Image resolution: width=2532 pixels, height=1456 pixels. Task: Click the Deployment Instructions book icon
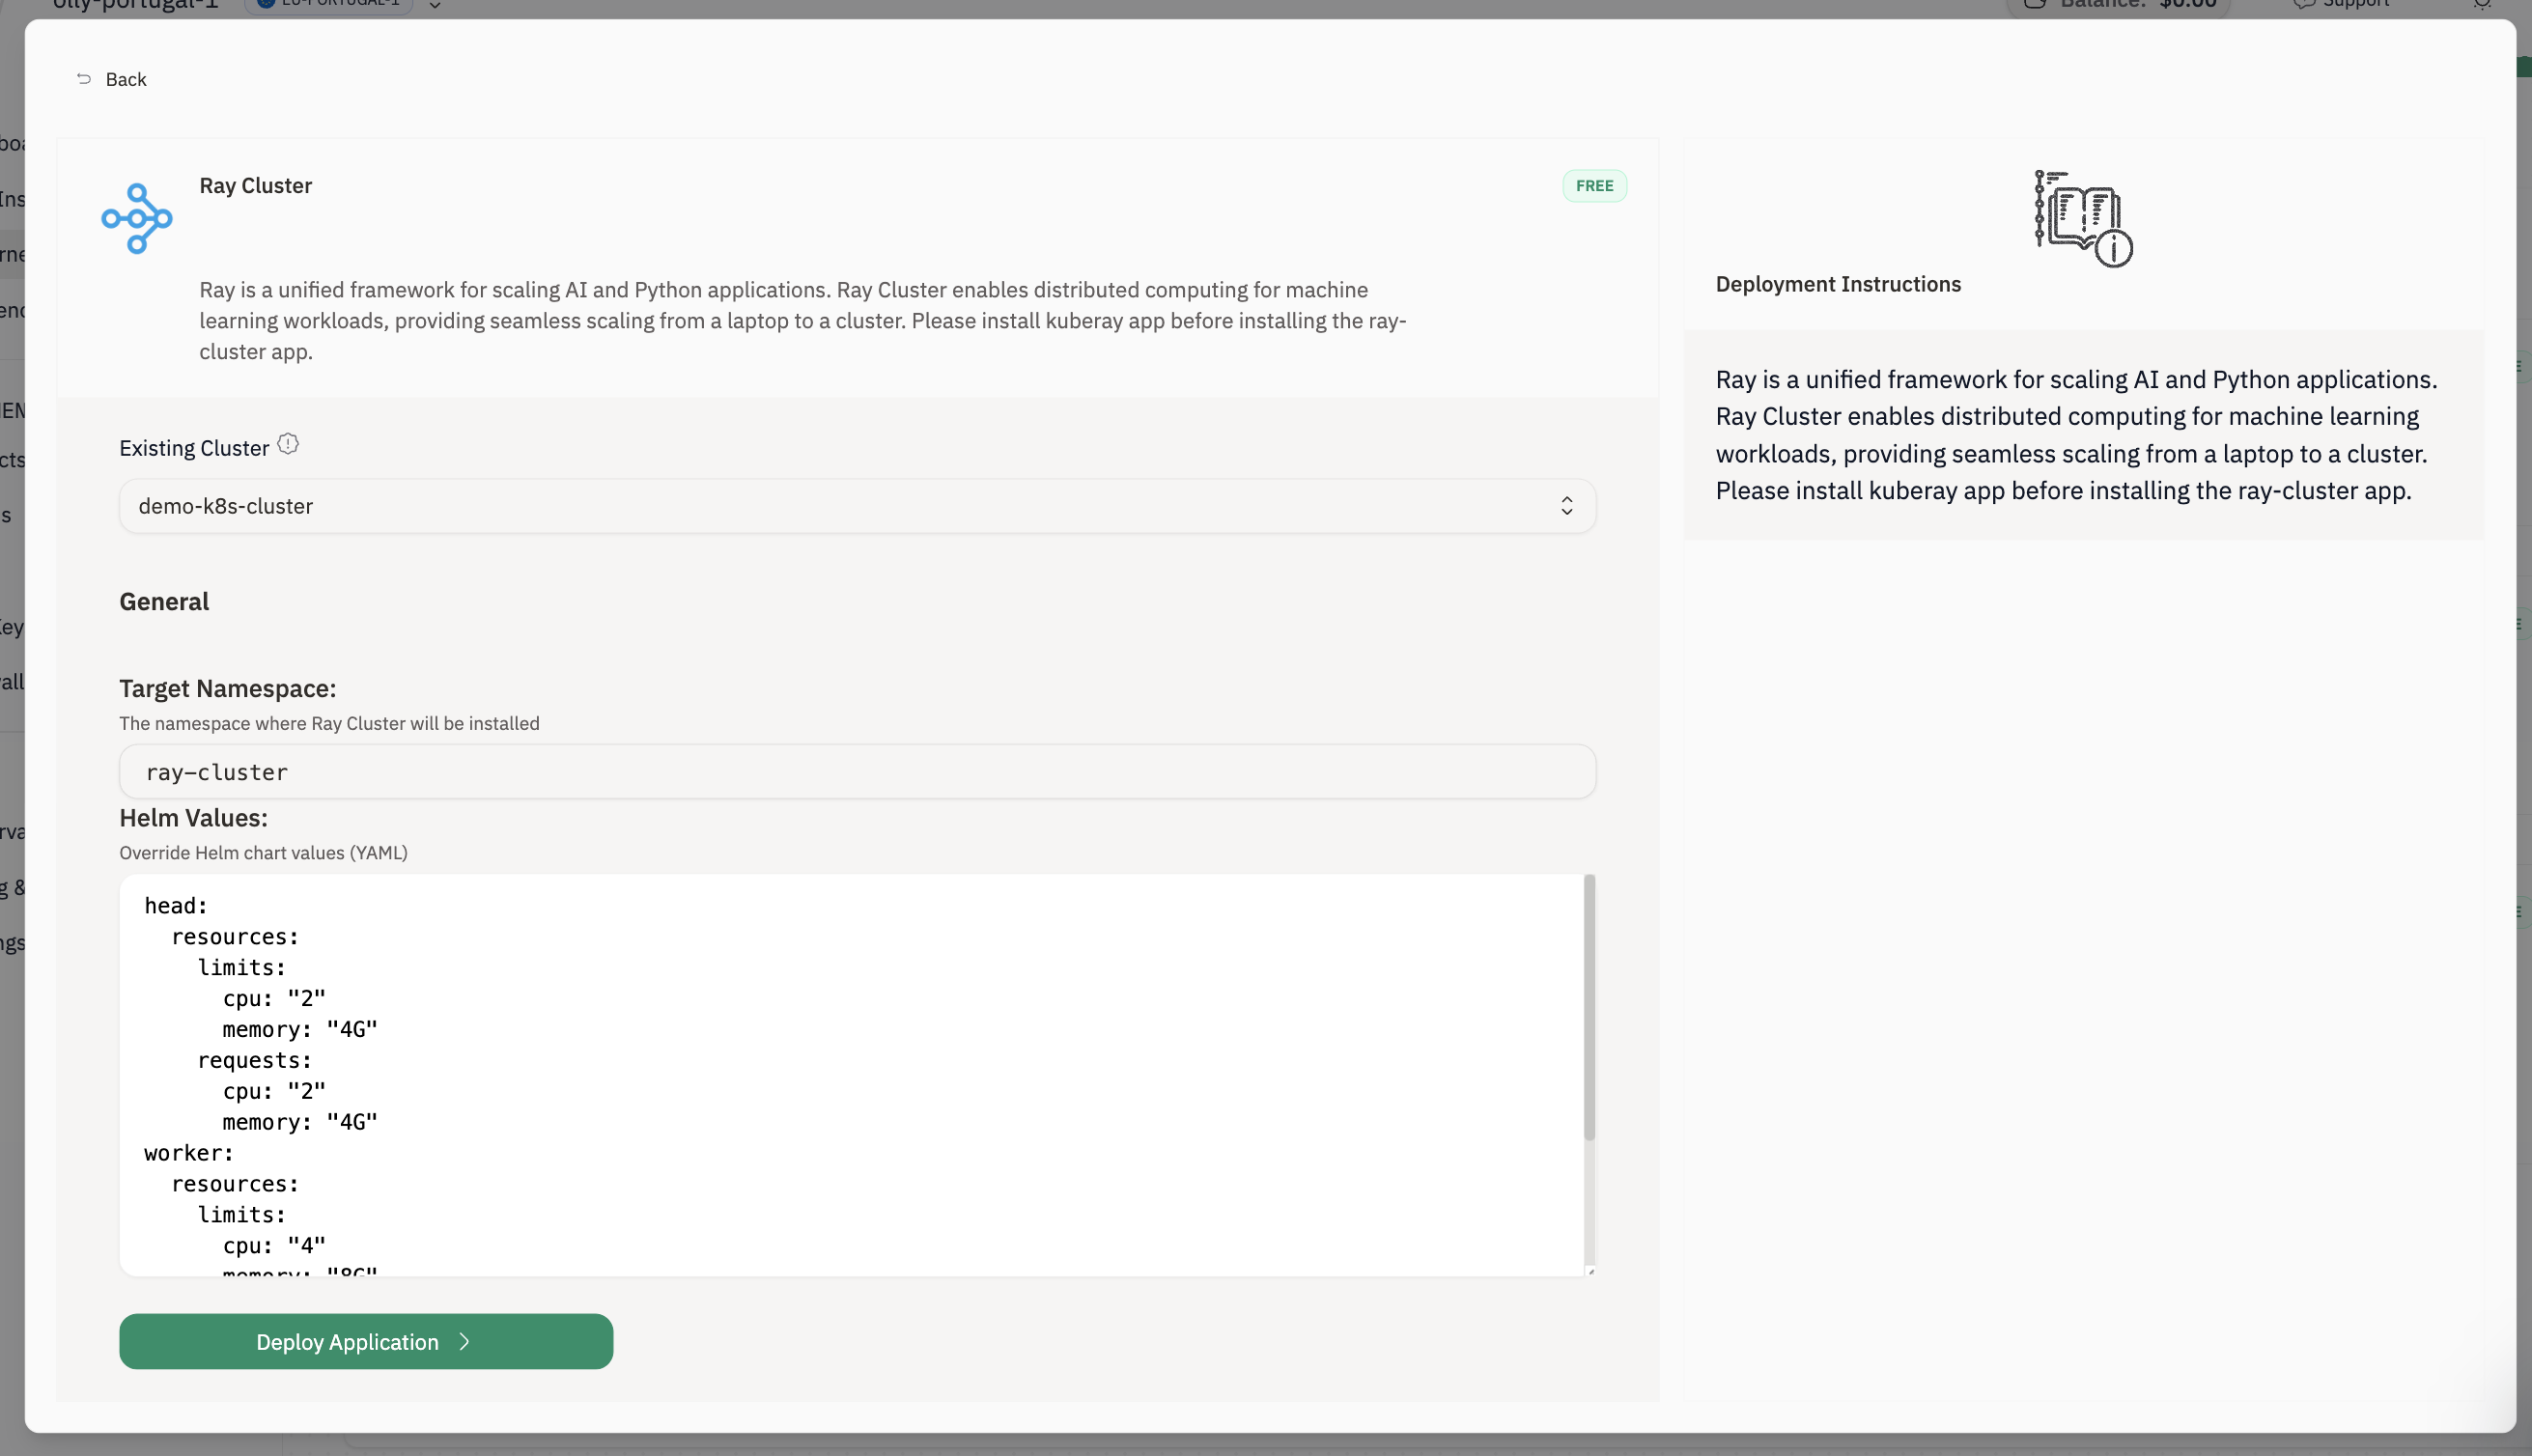pos(2083,218)
